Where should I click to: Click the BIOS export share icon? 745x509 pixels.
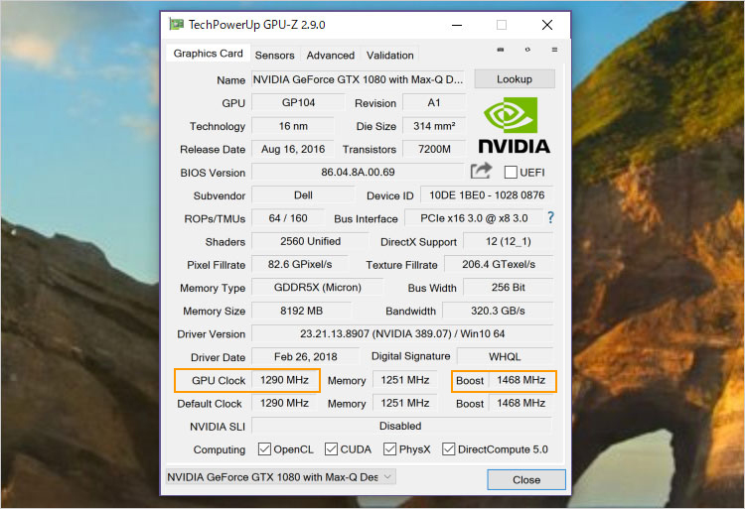click(481, 171)
